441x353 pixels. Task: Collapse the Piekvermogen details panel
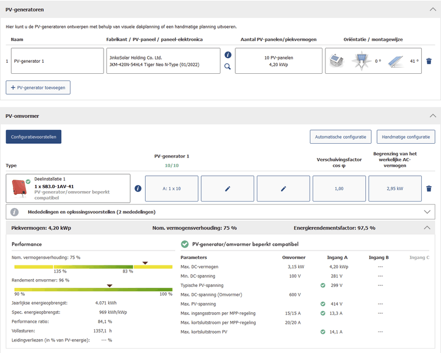click(427, 227)
